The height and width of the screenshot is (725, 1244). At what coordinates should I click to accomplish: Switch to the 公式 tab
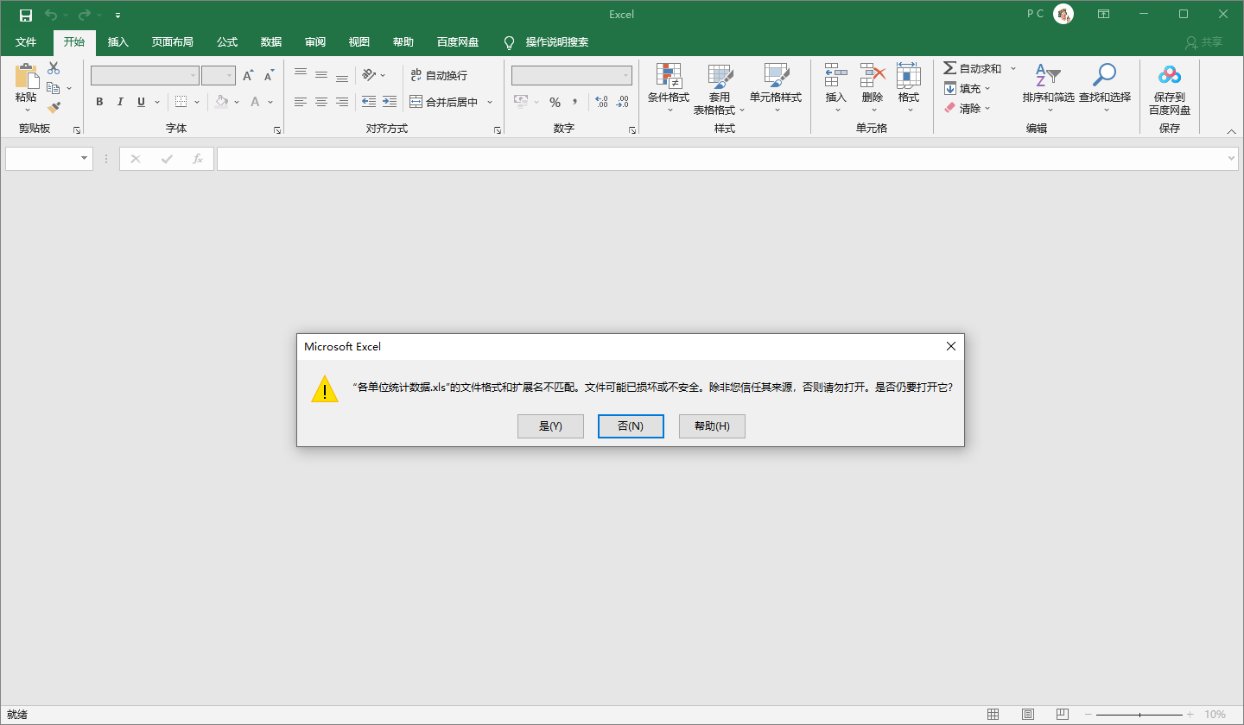(227, 42)
